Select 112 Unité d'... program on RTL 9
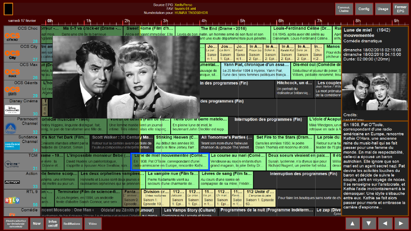Image resolution: width=411 pixels, height=231 pixels. (x=260, y=198)
